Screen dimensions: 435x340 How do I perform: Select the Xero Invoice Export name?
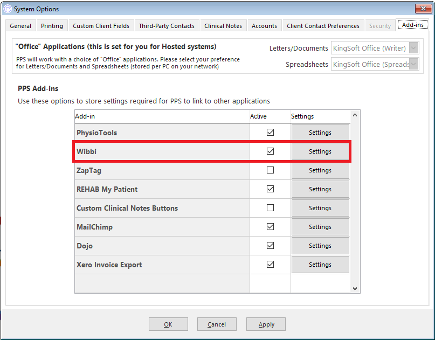click(109, 265)
